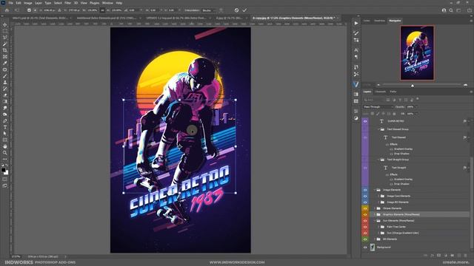Open the Image menu
Screen dimensions: 474x266
click(x=28, y=3)
